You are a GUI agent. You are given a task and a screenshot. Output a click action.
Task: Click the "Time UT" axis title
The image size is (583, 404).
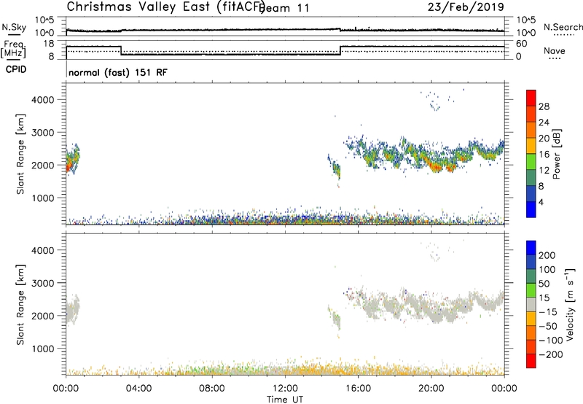(x=285, y=399)
